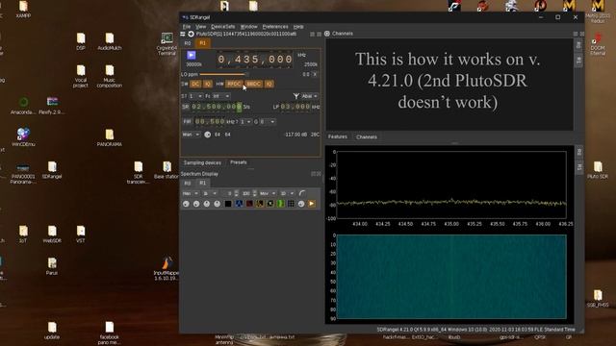Toggle the FIR filter button

click(x=187, y=122)
